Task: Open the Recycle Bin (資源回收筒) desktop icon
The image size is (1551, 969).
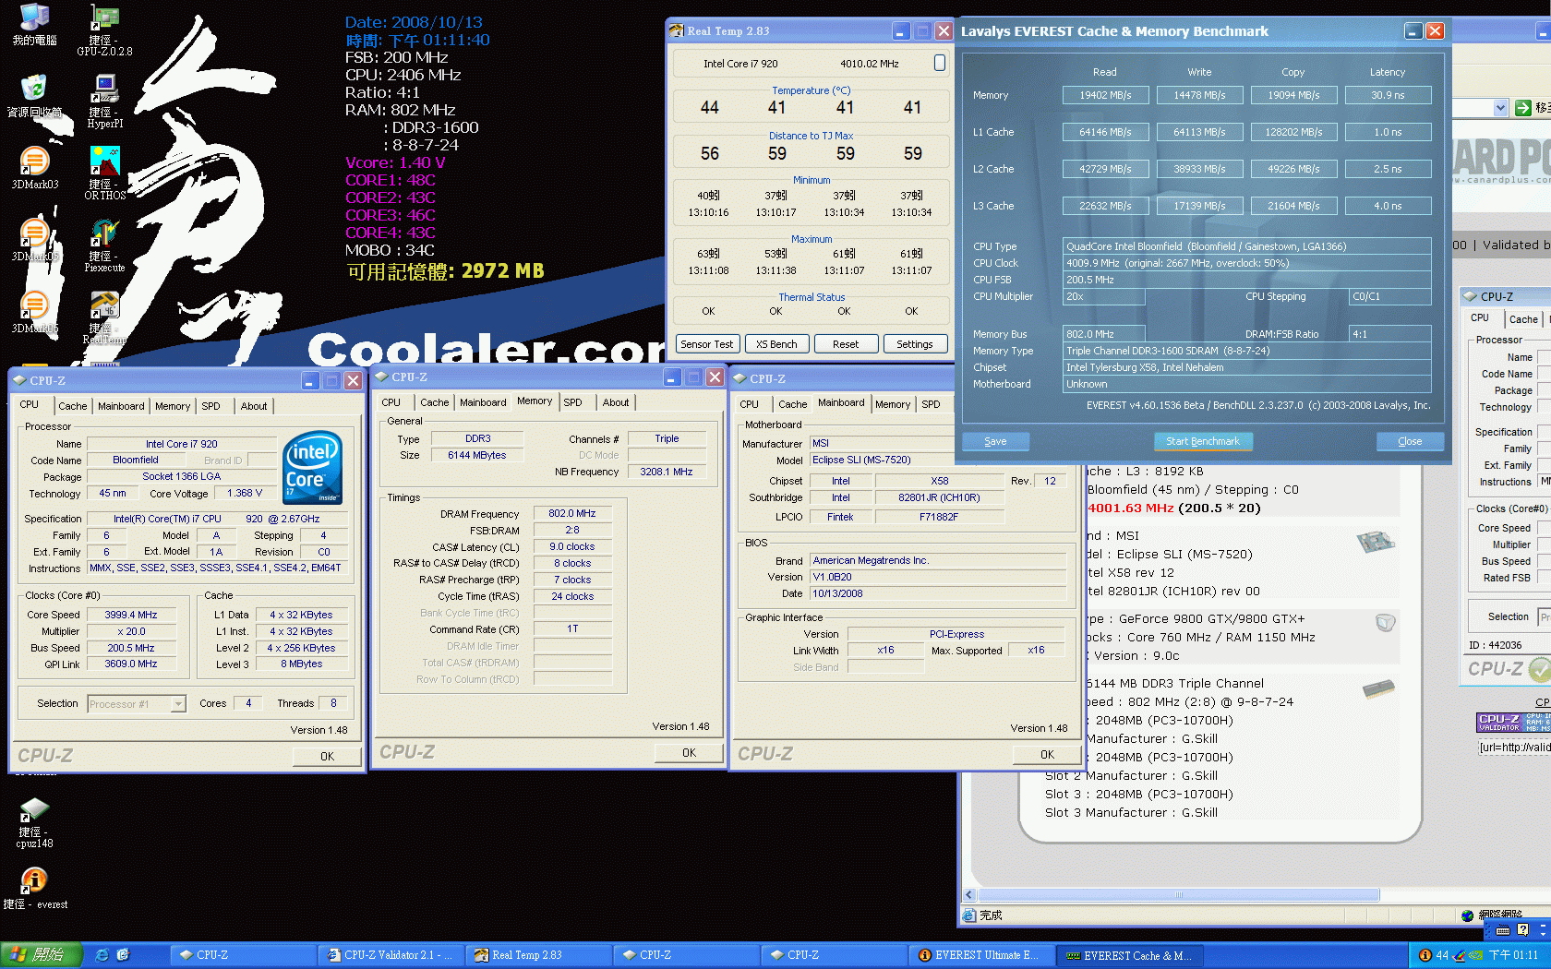Action: pyautogui.click(x=34, y=96)
